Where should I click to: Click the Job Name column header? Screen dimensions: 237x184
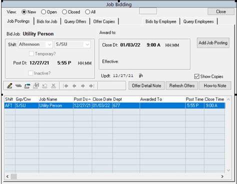click(56, 99)
